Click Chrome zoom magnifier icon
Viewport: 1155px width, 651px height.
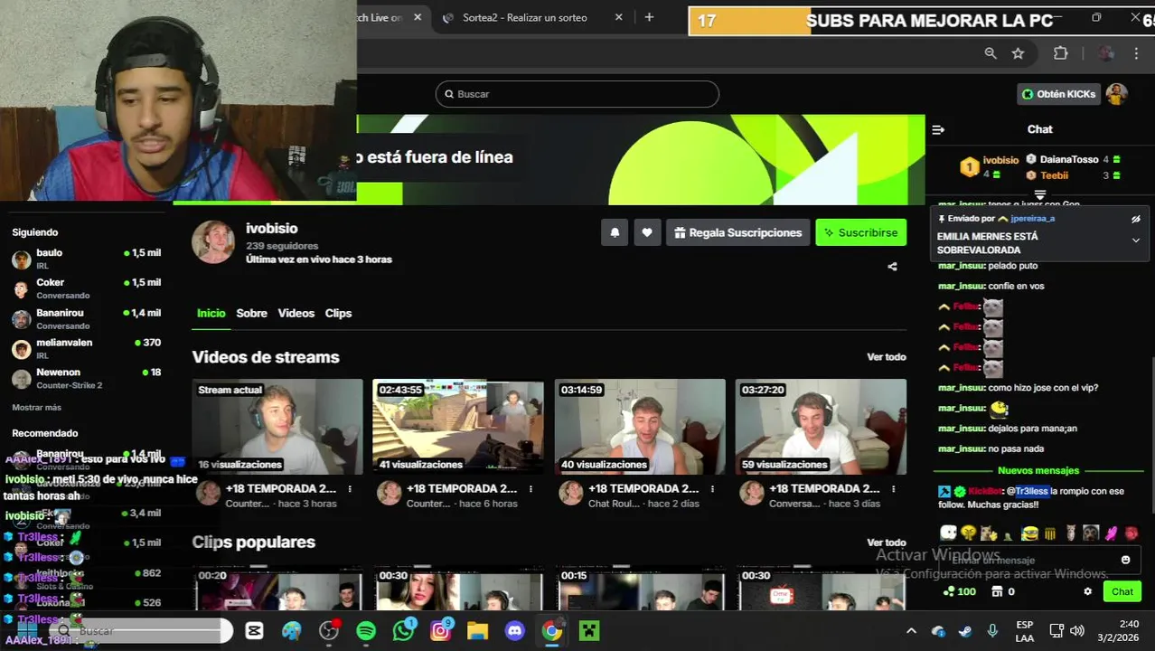click(x=991, y=53)
